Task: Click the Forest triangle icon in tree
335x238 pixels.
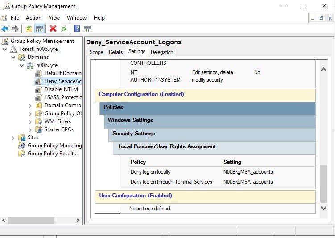Action: tap(13, 49)
